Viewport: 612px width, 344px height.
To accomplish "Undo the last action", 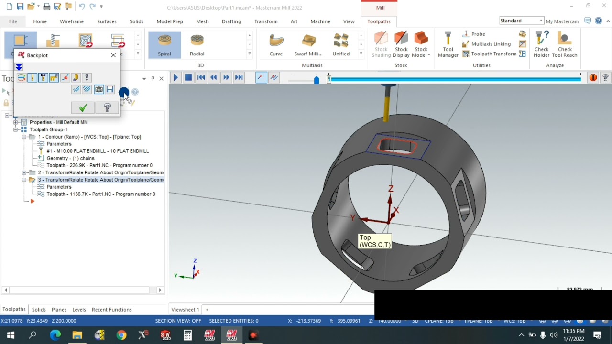I will 82,6.
